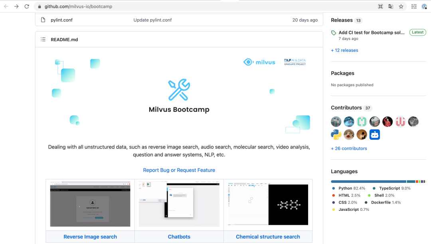
Task: Reload the page
Action: [x=27, y=6]
